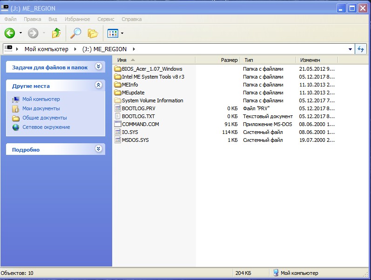Expand the arrow after (J:) ME_REGION breadcrumb
This screenshot has height=280, width=371.
[x=134, y=49]
